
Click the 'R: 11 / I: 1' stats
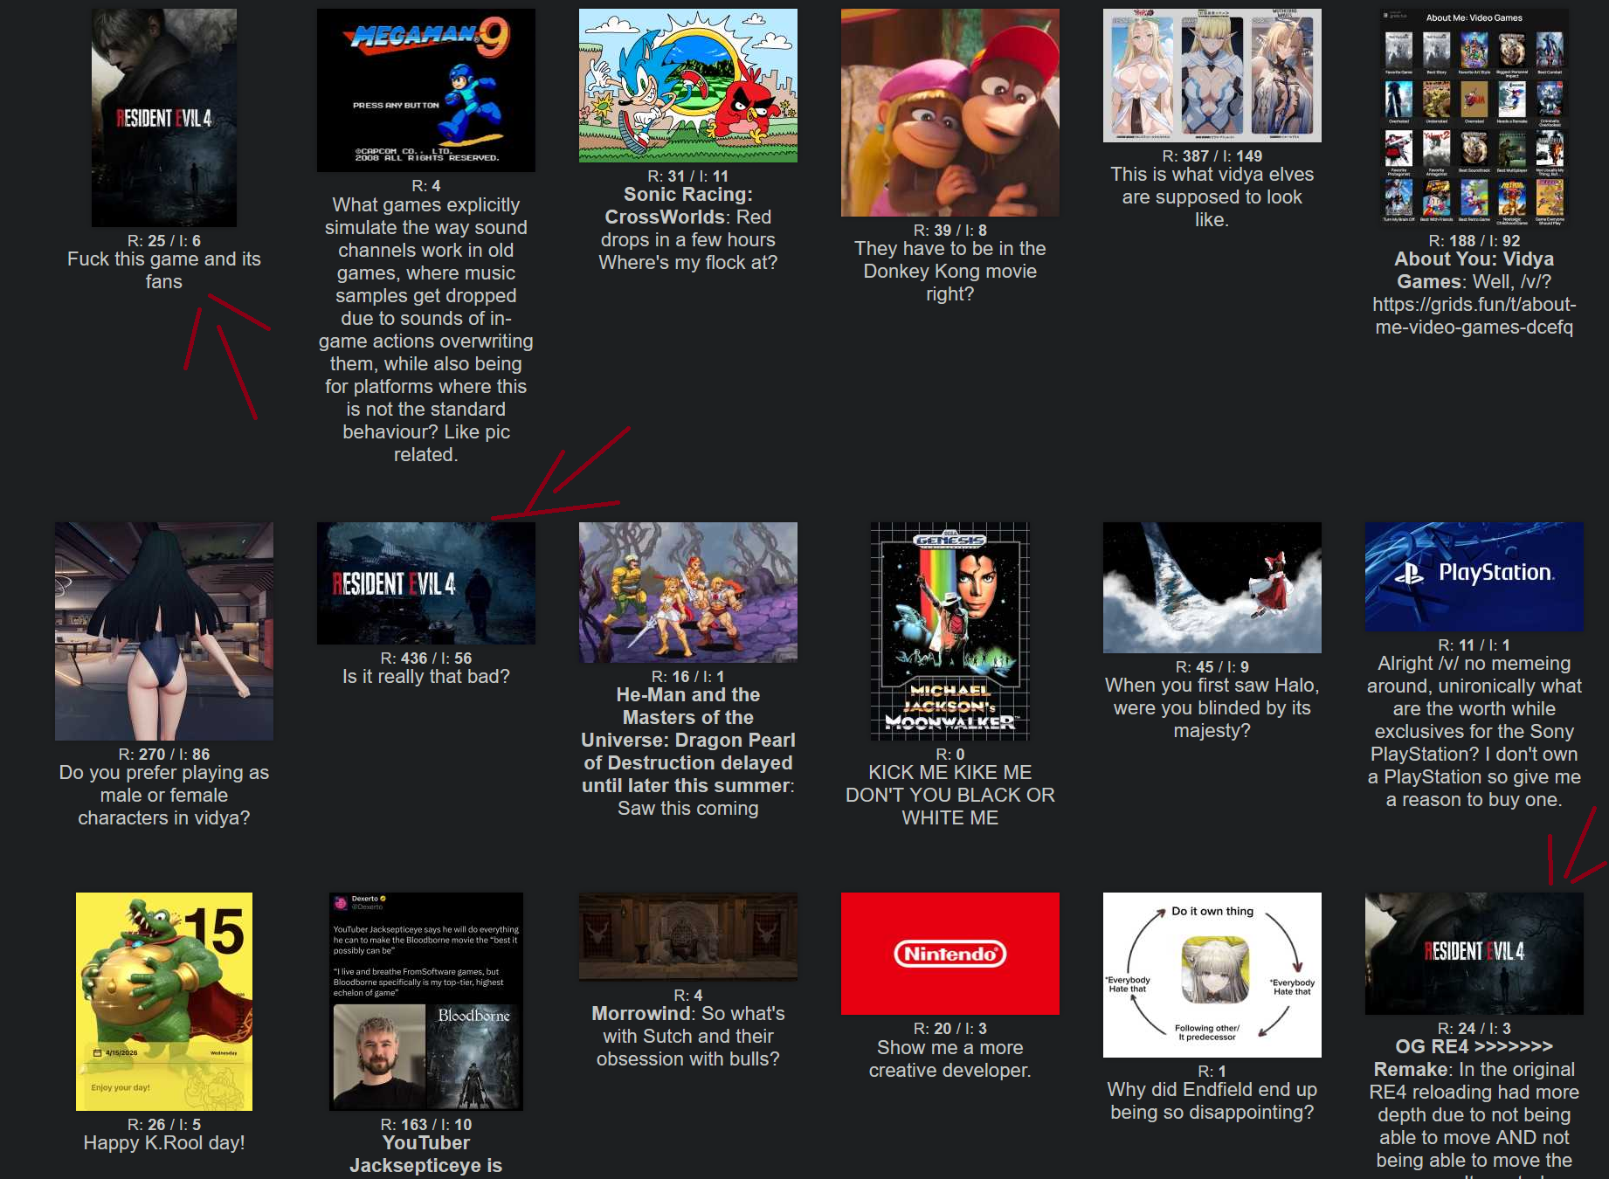[x=1474, y=645]
